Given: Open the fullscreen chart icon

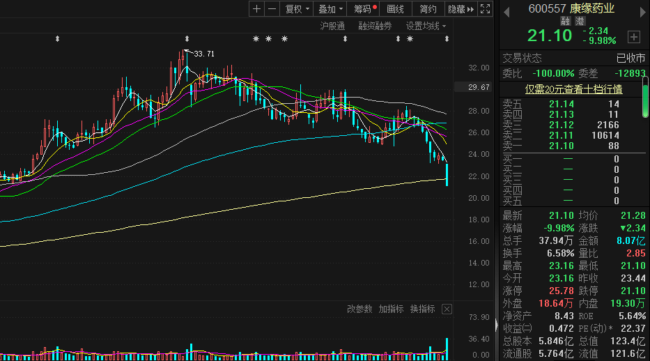Looking at the screenshot, I should [485, 9].
